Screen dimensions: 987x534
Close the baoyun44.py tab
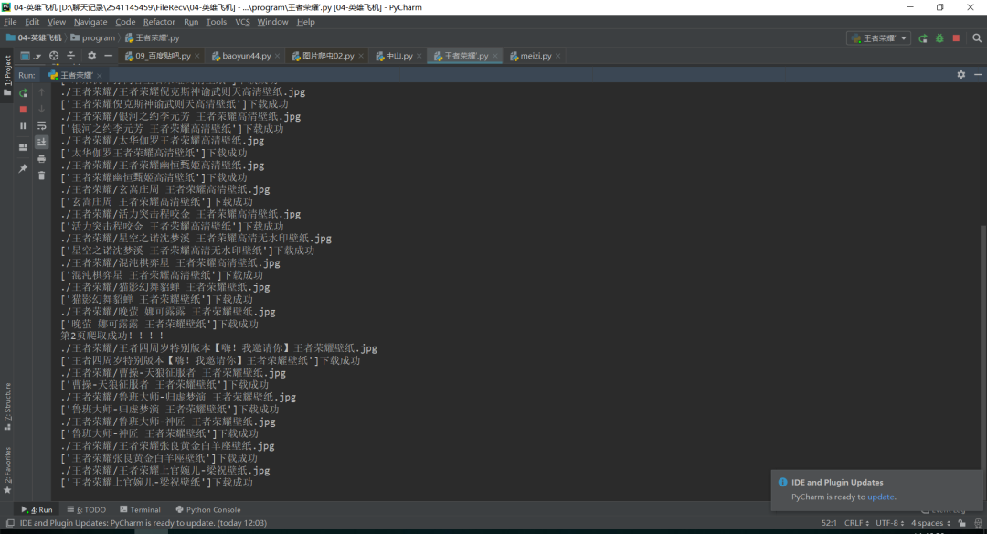278,56
